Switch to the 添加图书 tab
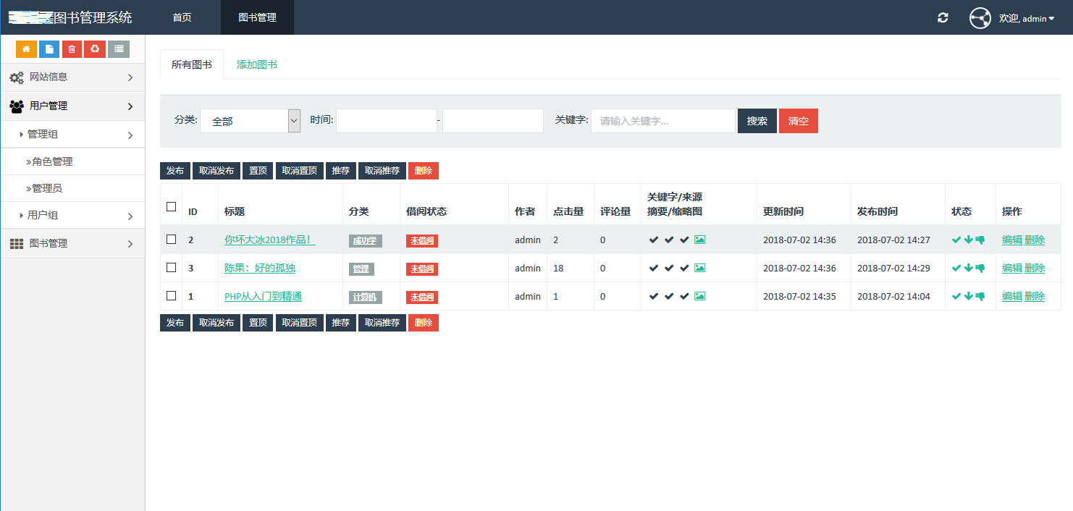The image size is (1073, 511). [x=257, y=64]
